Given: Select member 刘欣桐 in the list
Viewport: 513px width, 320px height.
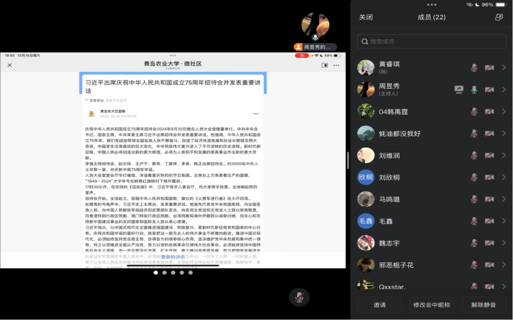Looking at the screenshot, I should click(x=390, y=177).
